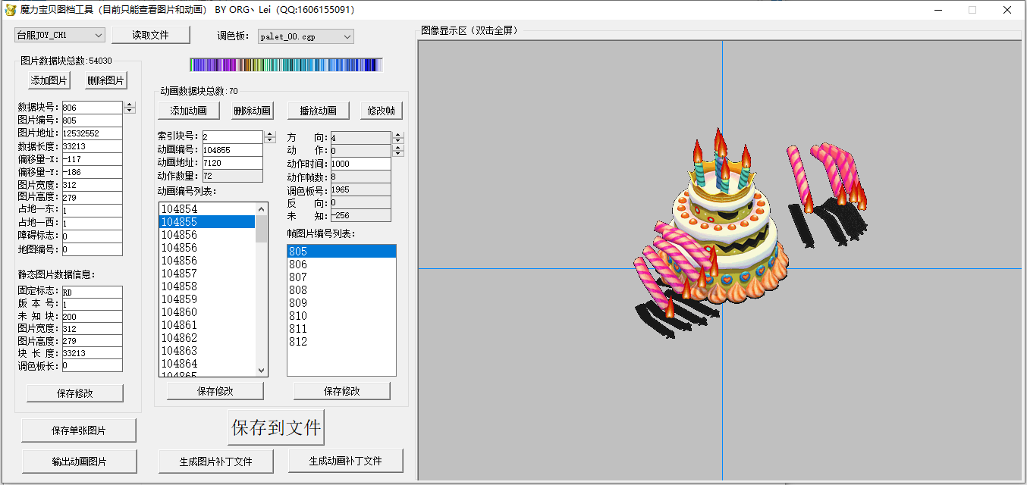Click the animation list scrollbar thumb
Screen dimensions: 1027x485
262,229
